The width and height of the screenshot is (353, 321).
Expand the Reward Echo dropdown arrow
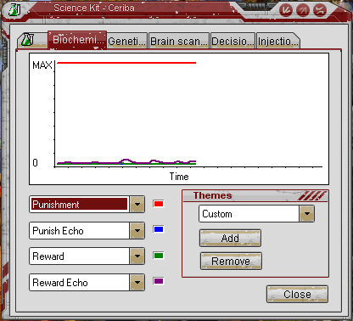pyautogui.click(x=137, y=282)
